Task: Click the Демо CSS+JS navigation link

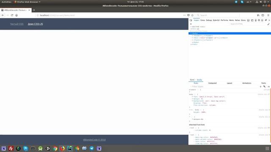Action: [35, 24]
